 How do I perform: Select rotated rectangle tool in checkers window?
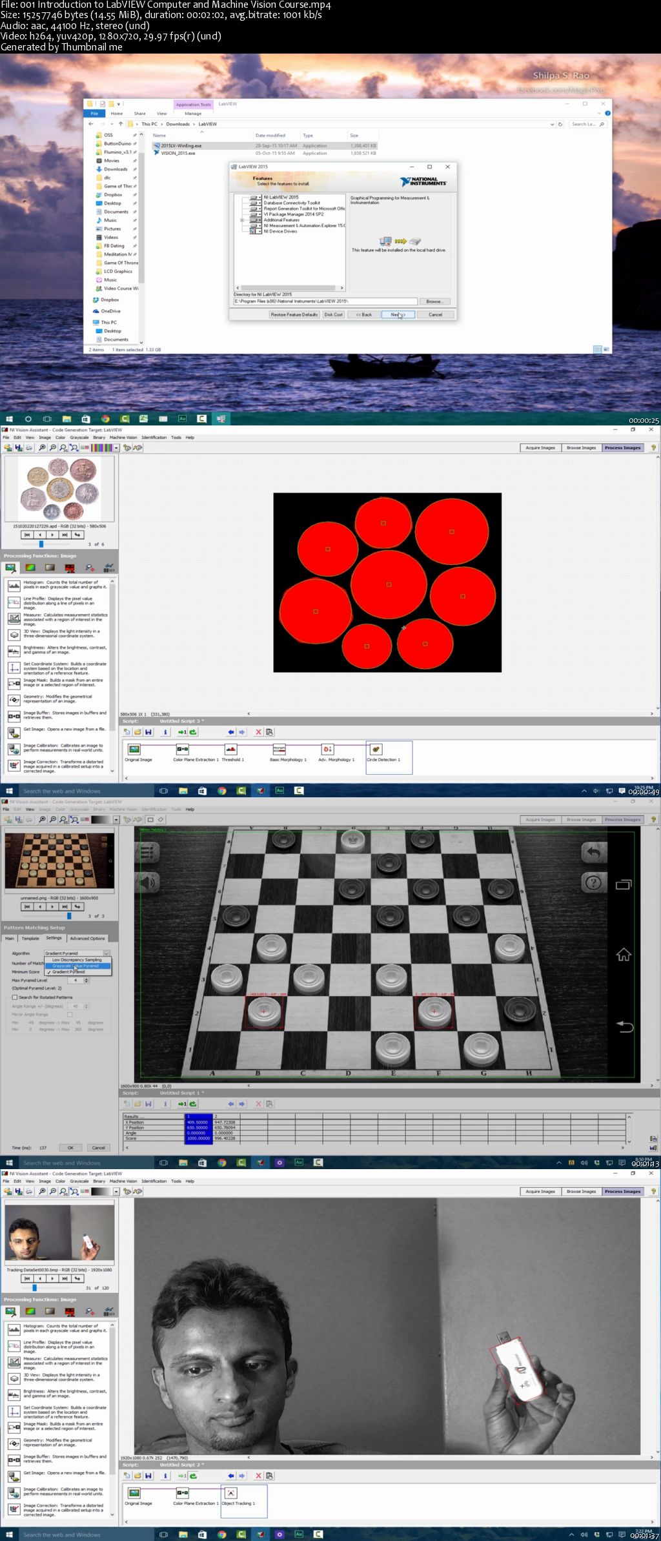tap(161, 819)
